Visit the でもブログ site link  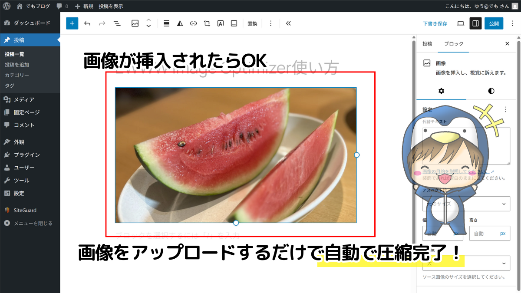pyautogui.click(x=34, y=6)
